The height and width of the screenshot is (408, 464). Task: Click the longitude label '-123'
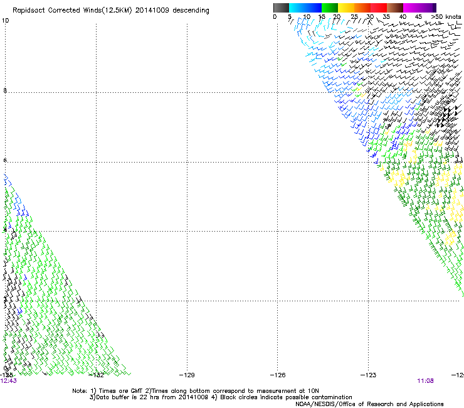coord(368,375)
